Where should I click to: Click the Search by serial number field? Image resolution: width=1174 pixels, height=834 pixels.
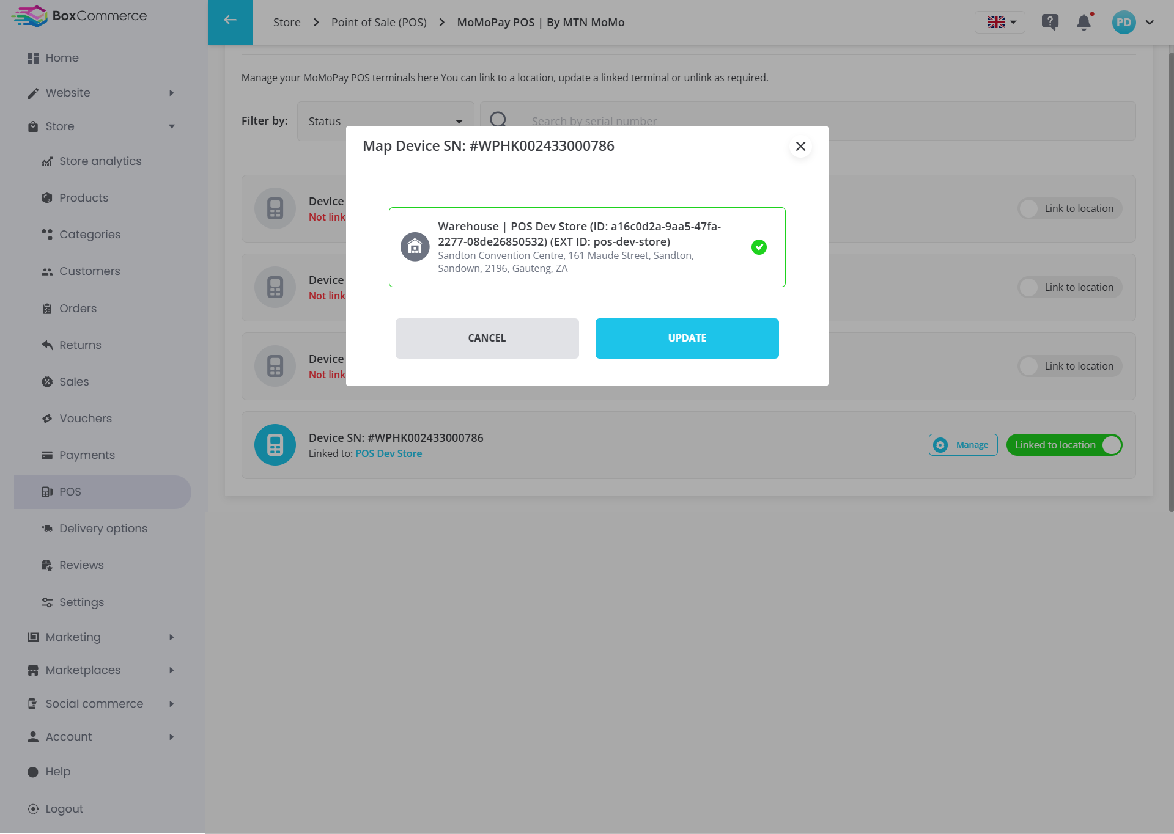pyautogui.click(x=808, y=121)
